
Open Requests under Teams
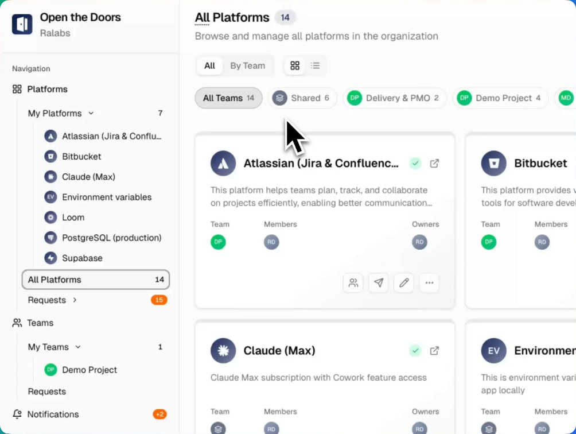pyautogui.click(x=46, y=392)
